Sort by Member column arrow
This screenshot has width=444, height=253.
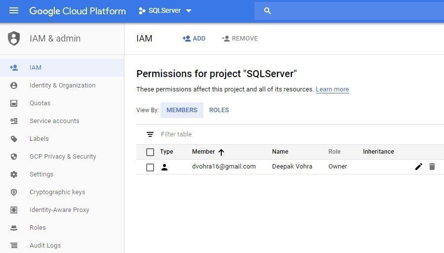(221, 152)
